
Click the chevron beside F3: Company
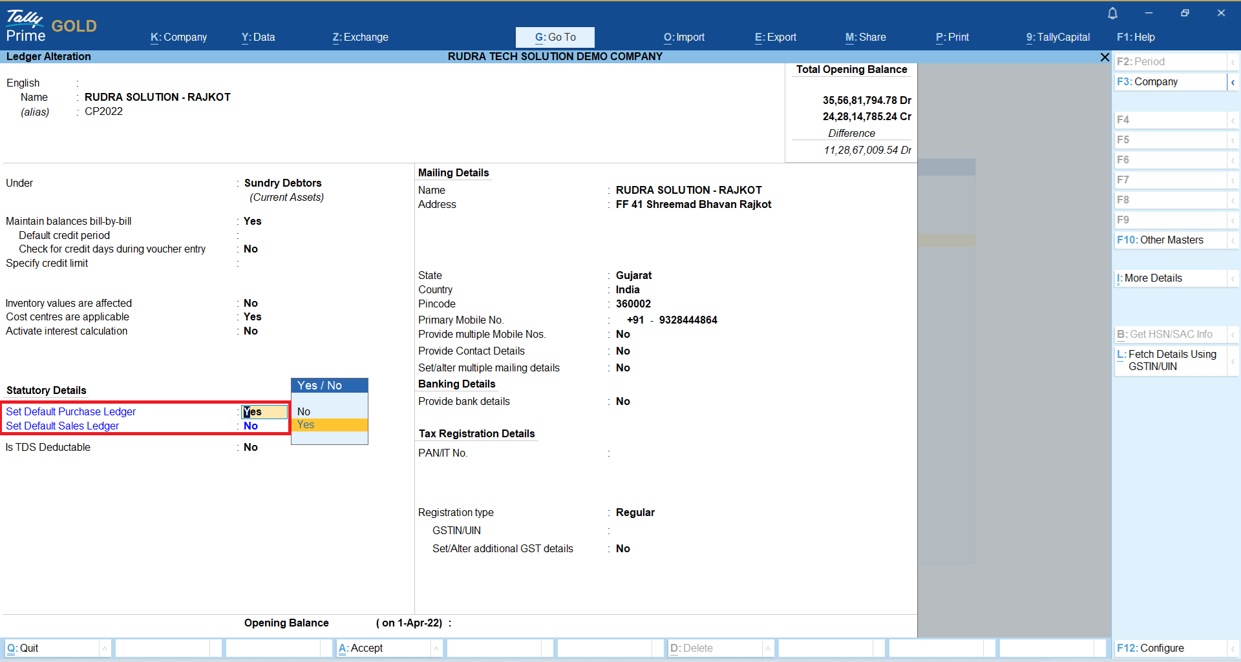1233,82
